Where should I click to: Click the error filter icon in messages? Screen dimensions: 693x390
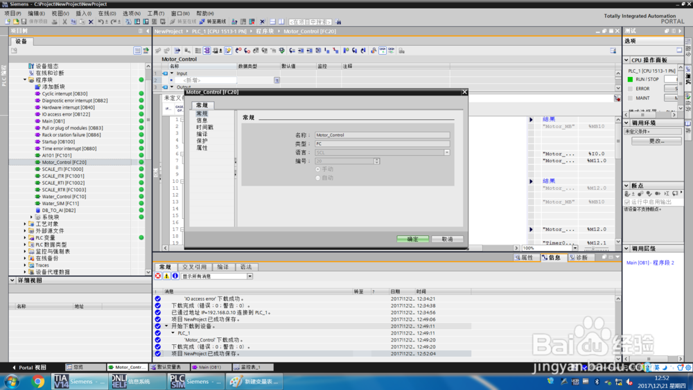(x=158, y=276)
